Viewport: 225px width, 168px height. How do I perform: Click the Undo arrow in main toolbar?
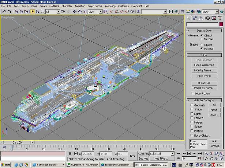4,12
